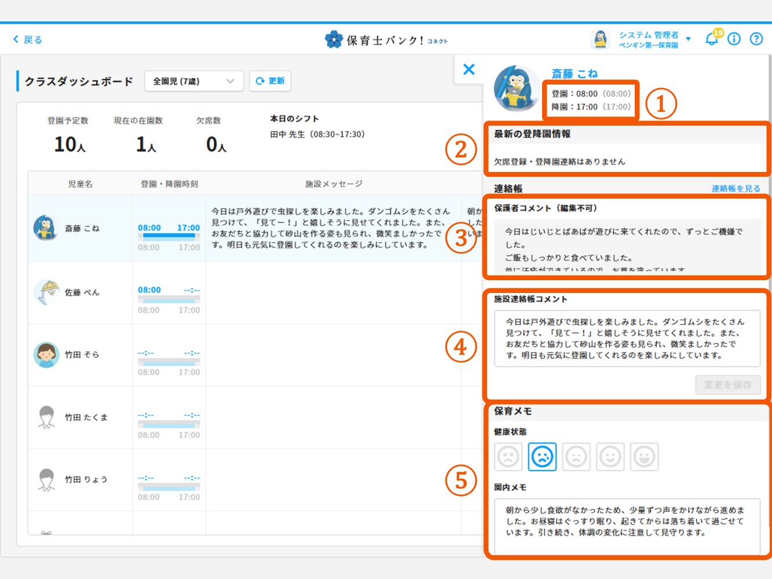Select the happiest face health status
The image size is (772, 579).
644,457
